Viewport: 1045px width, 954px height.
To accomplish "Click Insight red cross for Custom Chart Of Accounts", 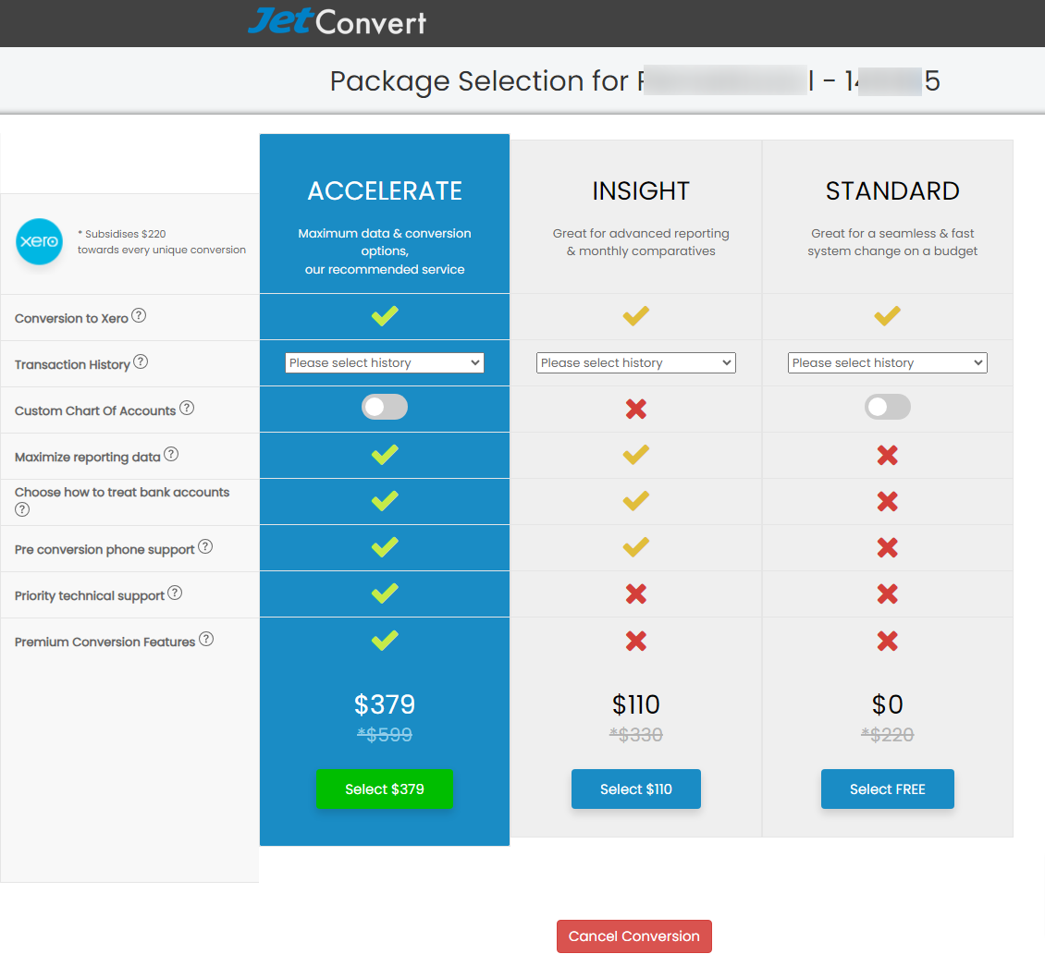I will [x=636, y=409].
